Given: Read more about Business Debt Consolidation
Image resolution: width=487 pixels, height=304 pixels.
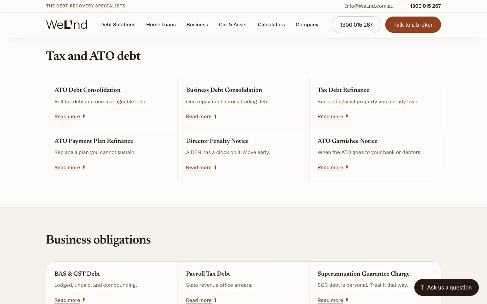Looking at the screenshot, I should [201, 117].
